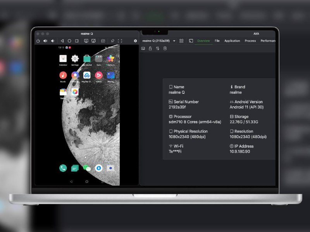Open Settings app on the mirrored phone
This screenshot has width=310, height=232.
click(74, 59)
